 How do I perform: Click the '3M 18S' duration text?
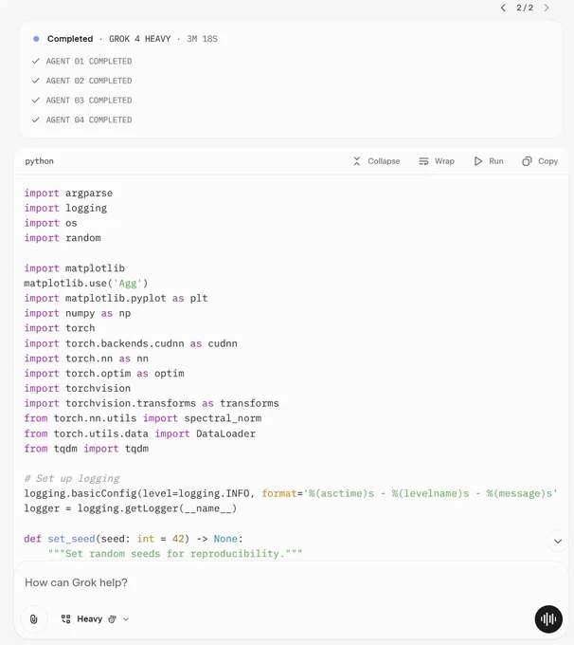[202, 39]
